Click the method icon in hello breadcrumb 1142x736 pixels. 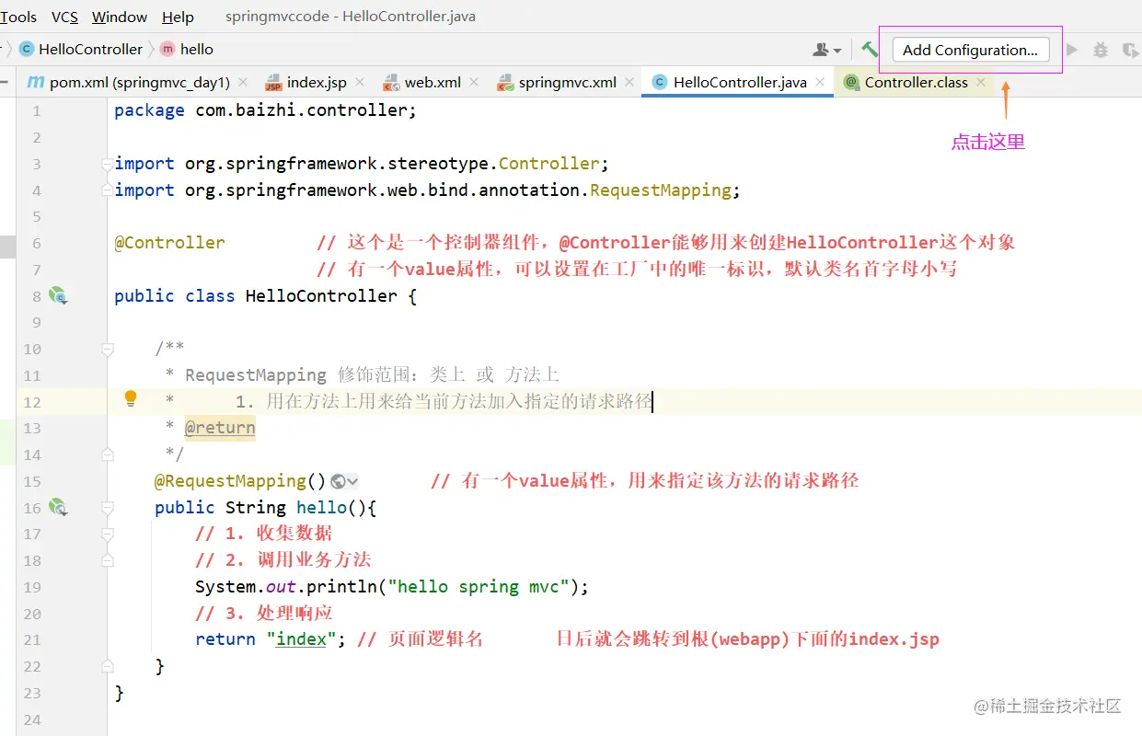167,49
